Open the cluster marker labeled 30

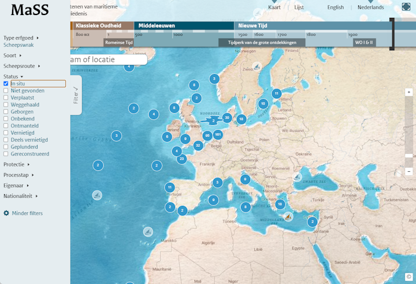click(227, 117)
